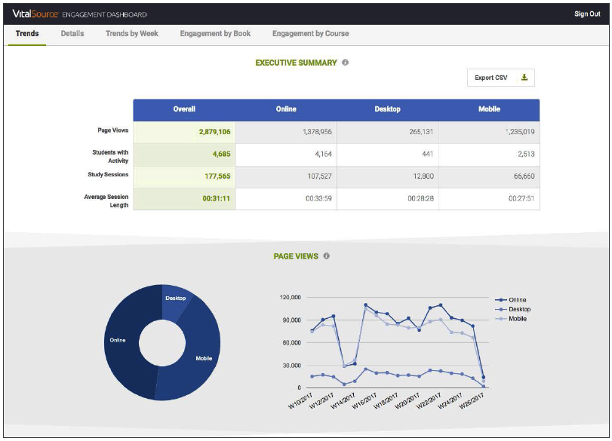Toggle the Mobile series in chart legend
The width and height of the screenshot is (612, 441).
(517, 319)
